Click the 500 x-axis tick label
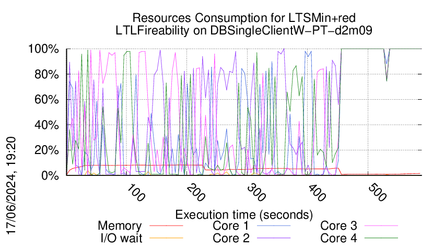This screenshot has height=248, width=444. (377, 193)
